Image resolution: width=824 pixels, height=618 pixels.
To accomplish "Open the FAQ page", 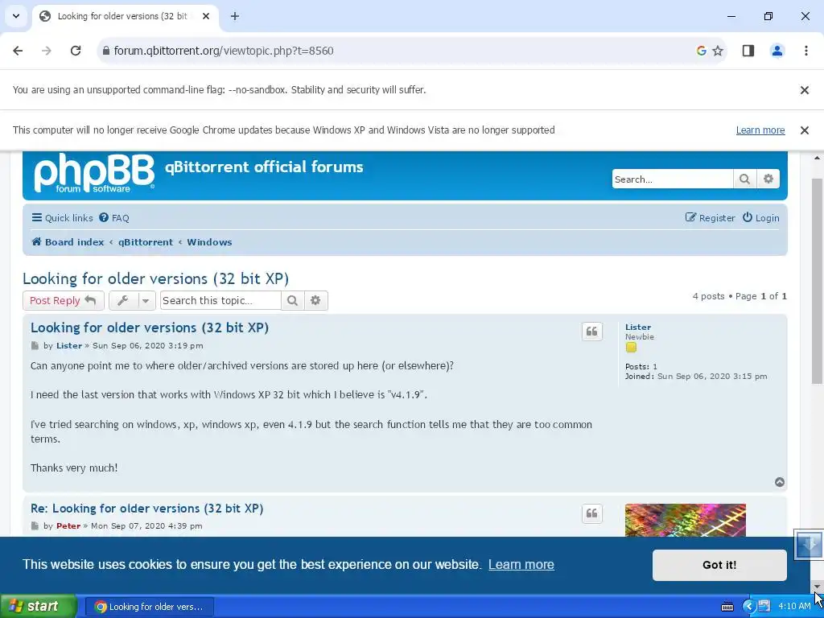I will pyautogui.click(x=114, y=217).
